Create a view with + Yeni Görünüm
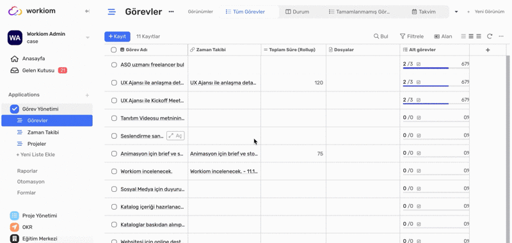Screen dimensions: 512x243 pos(486,12)
